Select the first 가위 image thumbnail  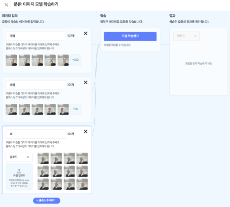pos(11,60)
